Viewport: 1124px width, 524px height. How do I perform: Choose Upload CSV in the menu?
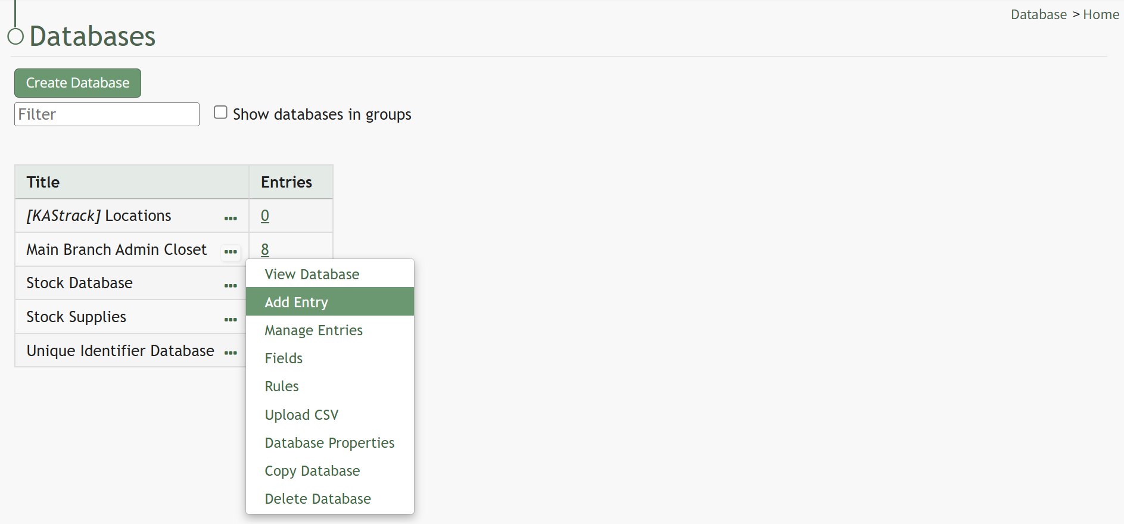(x=330, y=414)
